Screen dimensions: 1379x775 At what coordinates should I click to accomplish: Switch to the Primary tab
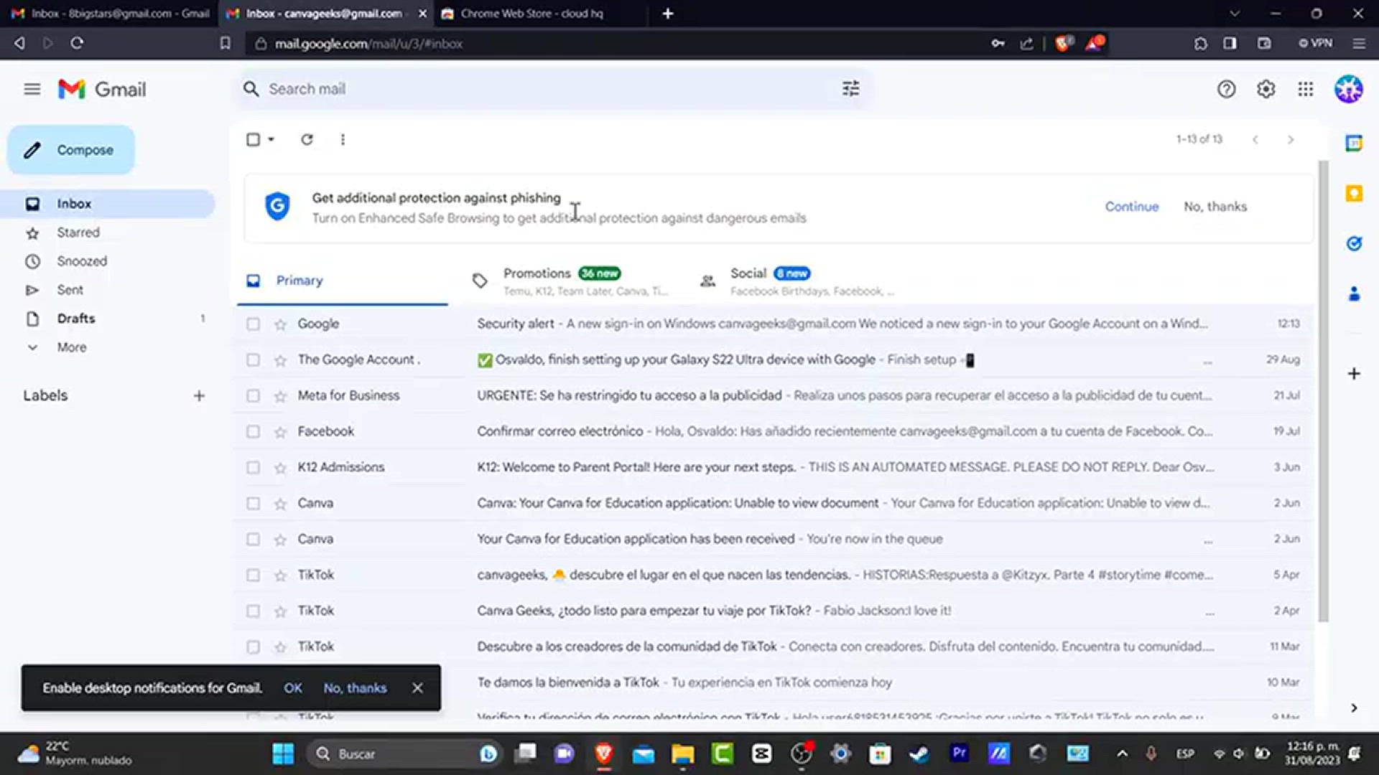[342, 281]
